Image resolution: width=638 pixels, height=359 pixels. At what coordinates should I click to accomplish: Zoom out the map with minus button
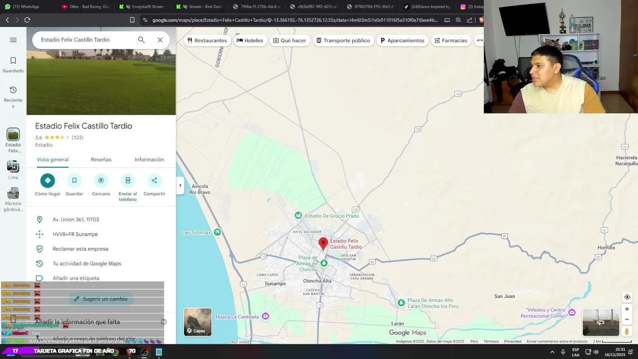[627, 320]
